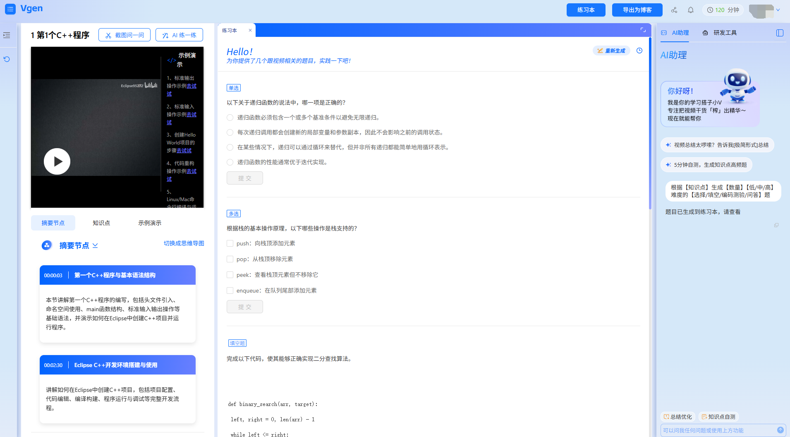Click 截图问一问 button

point(124,35)
